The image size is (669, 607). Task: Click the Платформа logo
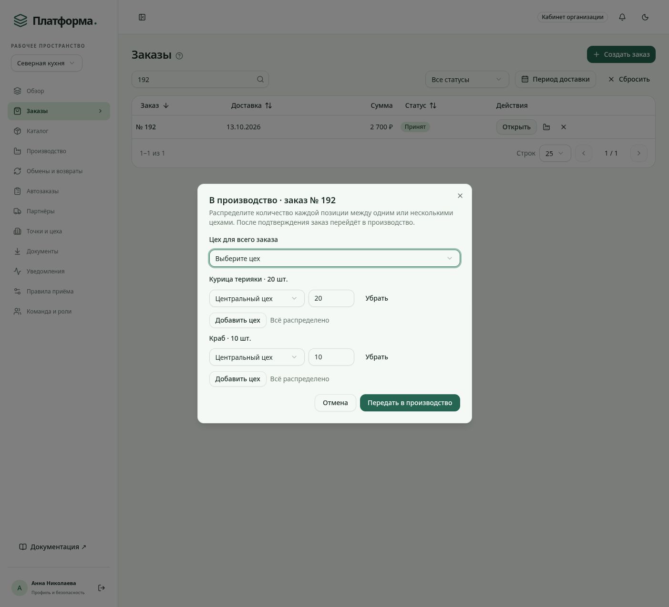click(x=55, y=21)
